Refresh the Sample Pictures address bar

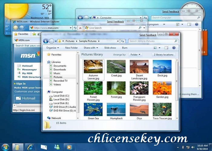[122, 41]
